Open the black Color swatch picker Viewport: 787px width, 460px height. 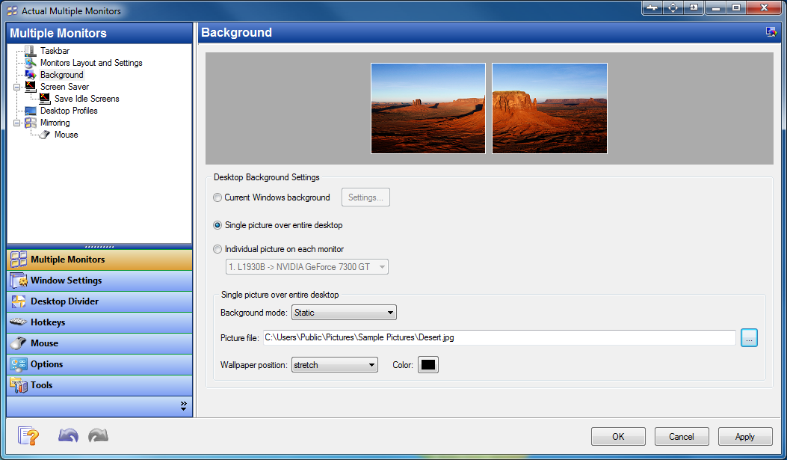point(428,365)
